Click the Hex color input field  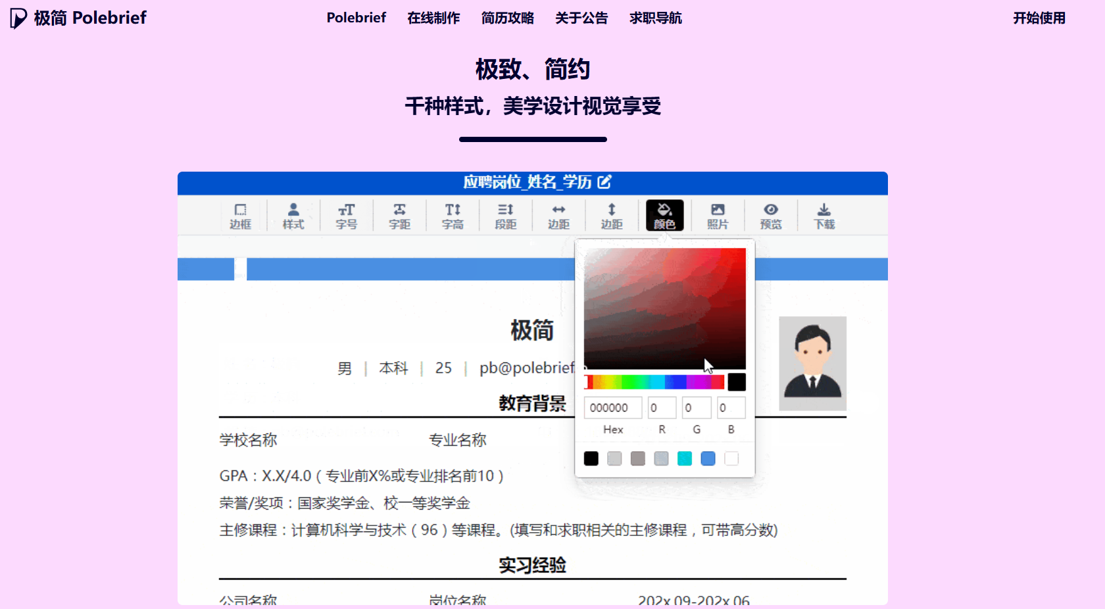612,408
